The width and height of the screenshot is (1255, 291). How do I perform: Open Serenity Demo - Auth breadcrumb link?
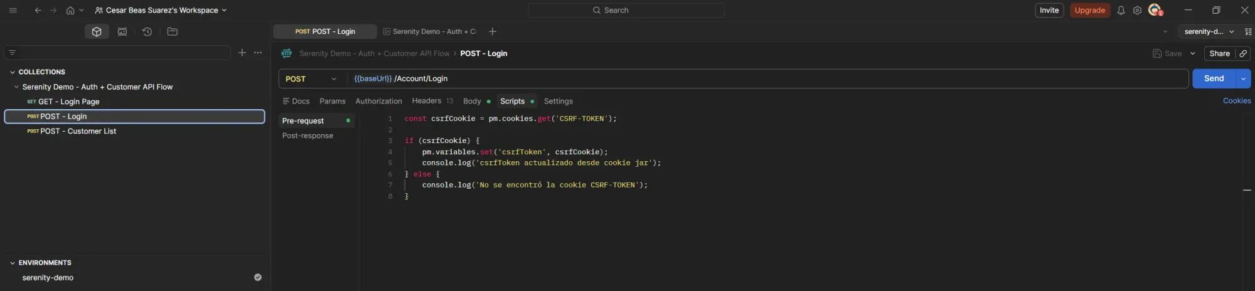pos(374,53)
